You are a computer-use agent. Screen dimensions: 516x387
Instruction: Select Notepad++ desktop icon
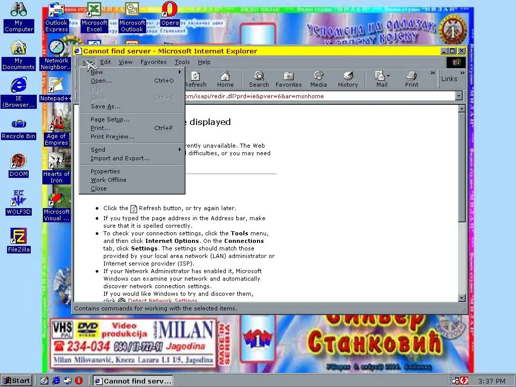(56, 90)
